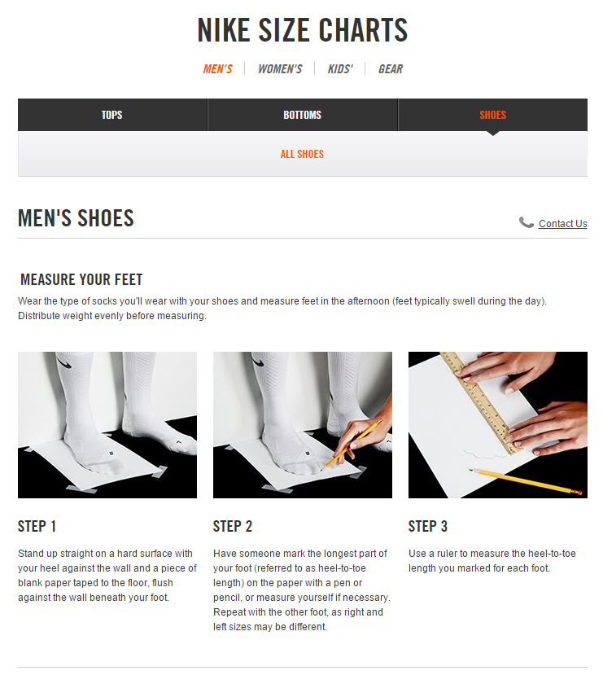Click the Men's Shoes heading
Viewport: 603px width, 675px height.
[x=76, y=218]
